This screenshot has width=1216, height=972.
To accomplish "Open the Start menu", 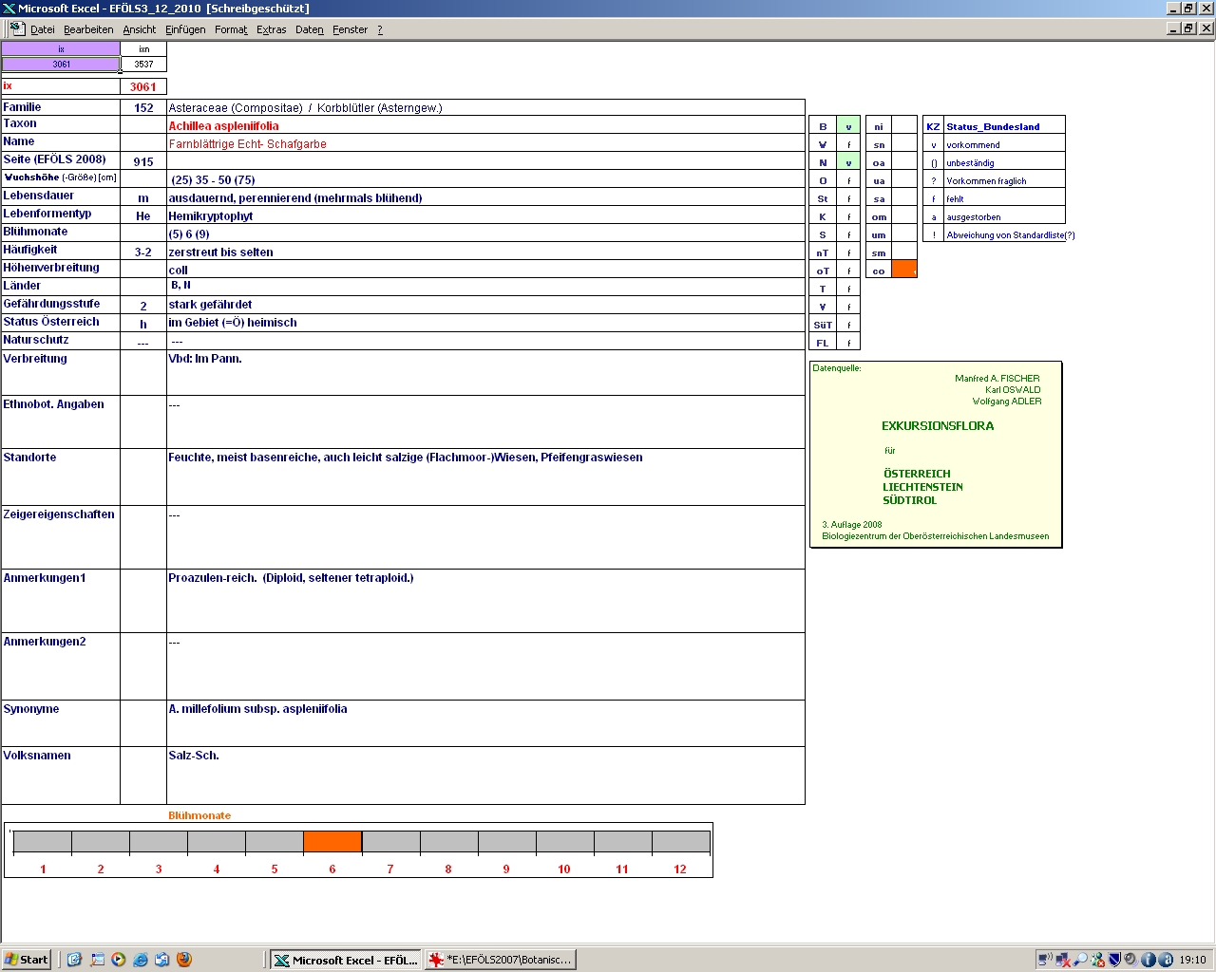I will pyautogui.click(x=26, y=960).
